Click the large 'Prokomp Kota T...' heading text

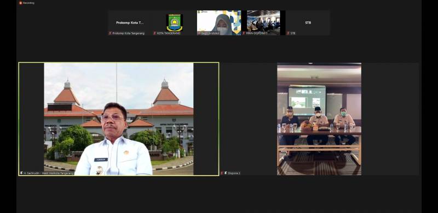(130, 22)
